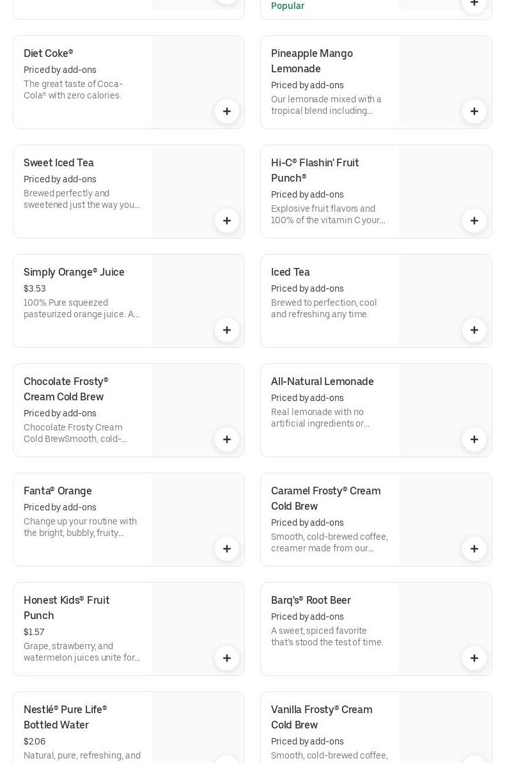Click Honest Kids Fruit Punch description text
Image resolution: width=514 pixels, height=763 pixels.
coord(82,652)
